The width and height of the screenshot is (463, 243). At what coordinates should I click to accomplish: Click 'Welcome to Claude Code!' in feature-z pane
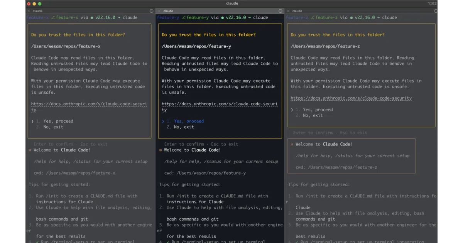point(324,144)
